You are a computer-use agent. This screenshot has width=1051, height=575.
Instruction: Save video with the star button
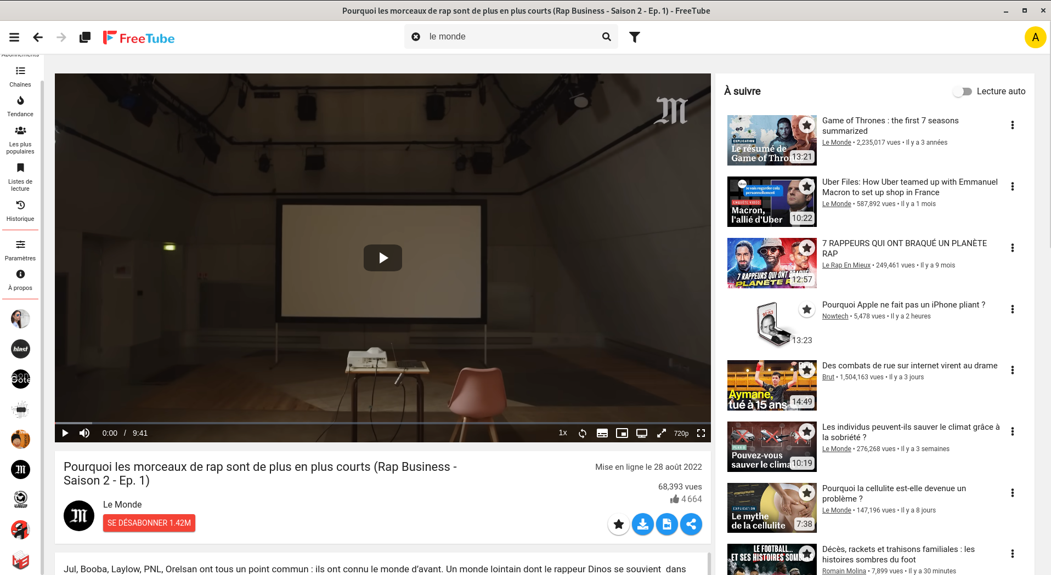pos(619,524)
